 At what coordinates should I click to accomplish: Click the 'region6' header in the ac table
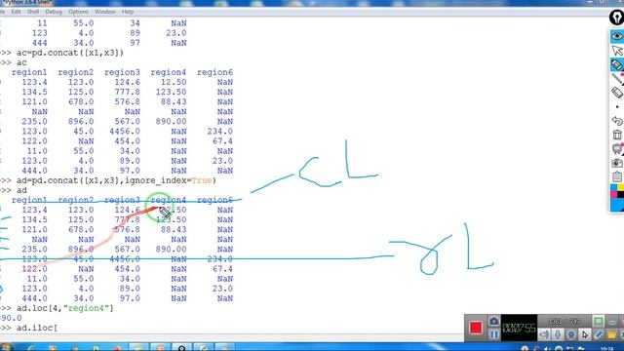point(214,72)
